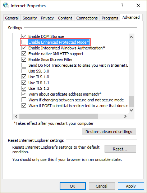Go to the Connections tab
147x193 pixels.
point(87,18)
